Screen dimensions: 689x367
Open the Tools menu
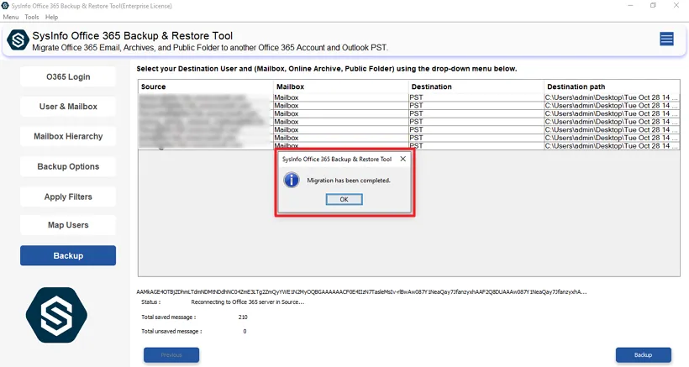pos(32,17)
